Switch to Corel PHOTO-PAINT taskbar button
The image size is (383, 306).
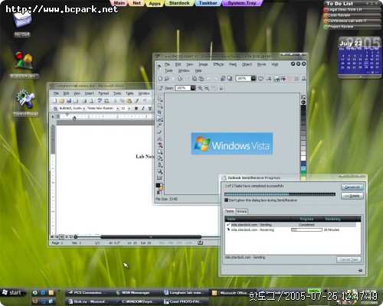coord(185,301)
